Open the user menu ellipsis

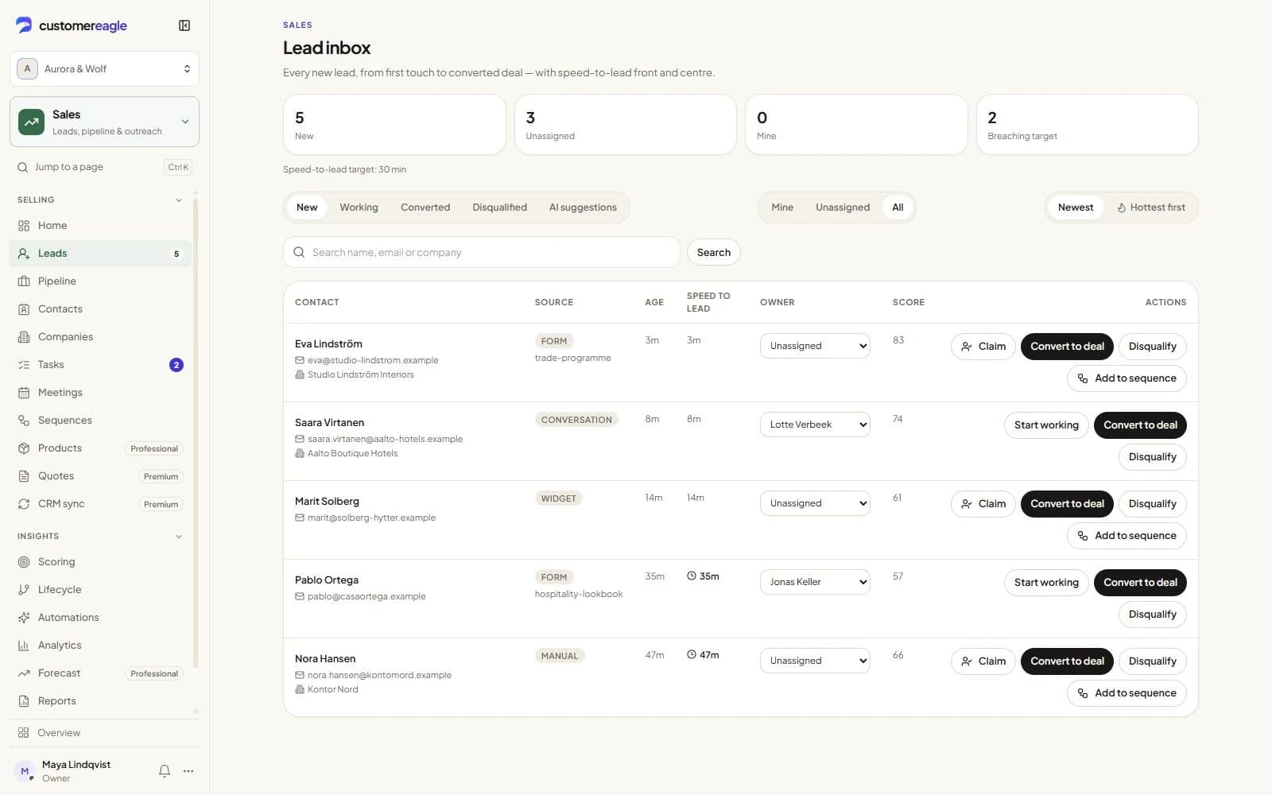tap(188, 771)
